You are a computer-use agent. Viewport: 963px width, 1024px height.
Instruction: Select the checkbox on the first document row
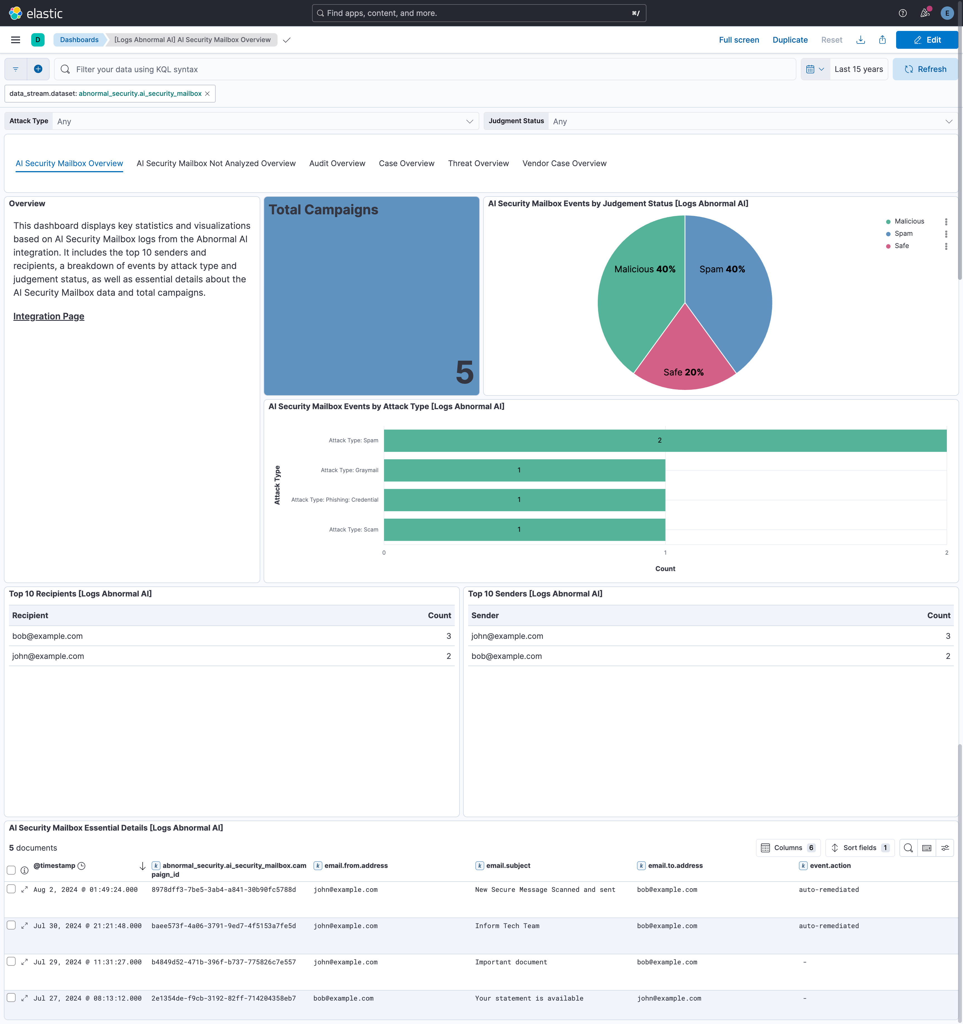11,889
